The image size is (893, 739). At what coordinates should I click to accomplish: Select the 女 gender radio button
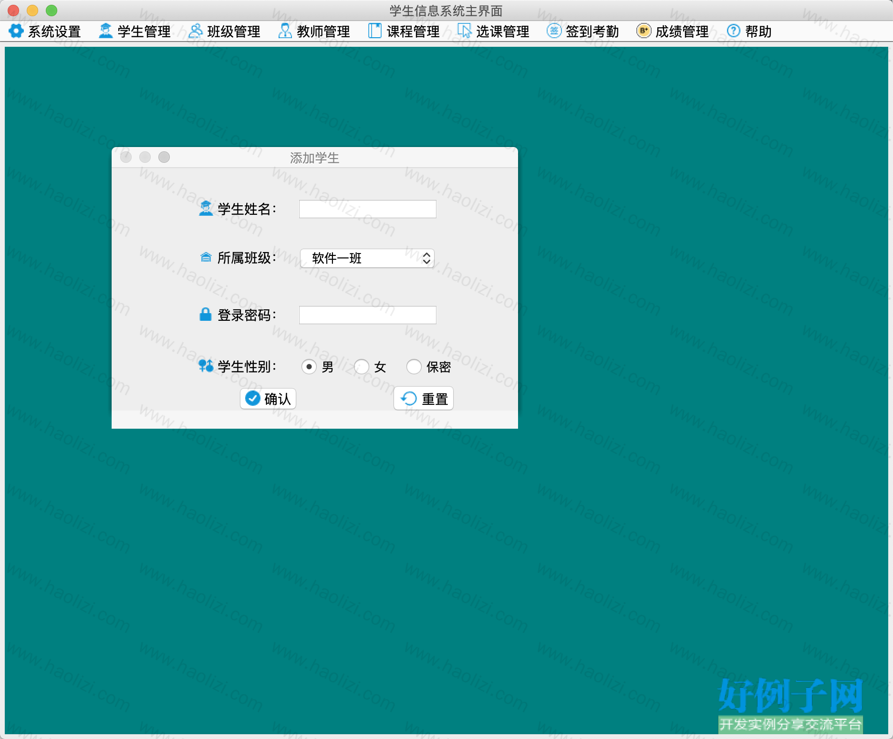click(362, 367)
